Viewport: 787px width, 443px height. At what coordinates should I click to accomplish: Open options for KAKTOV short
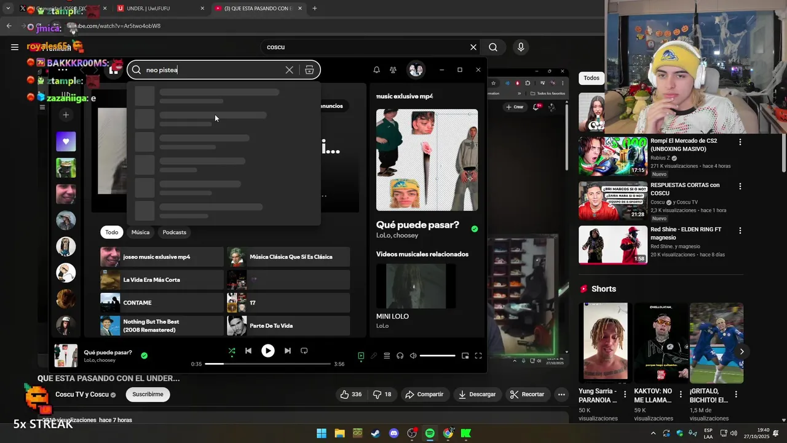[681, 394]
